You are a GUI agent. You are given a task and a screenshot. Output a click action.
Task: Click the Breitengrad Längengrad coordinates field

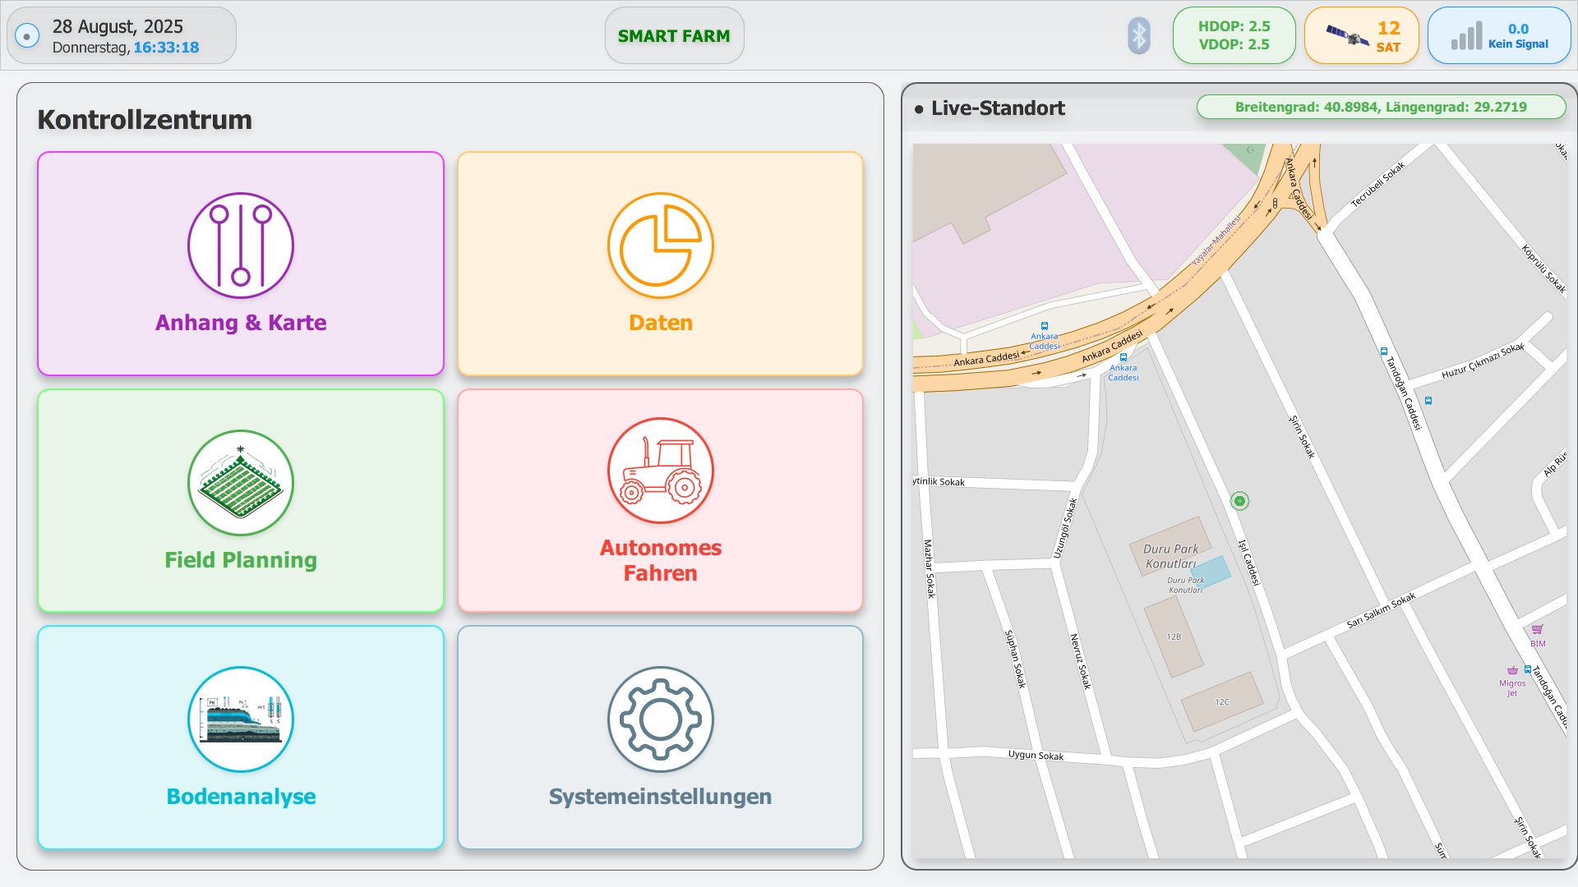[1380, 107]
